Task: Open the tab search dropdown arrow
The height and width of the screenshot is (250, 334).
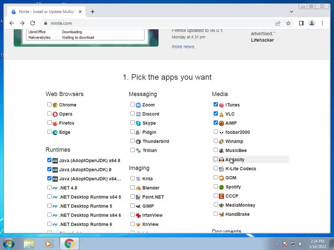Action: pos(291,12)
